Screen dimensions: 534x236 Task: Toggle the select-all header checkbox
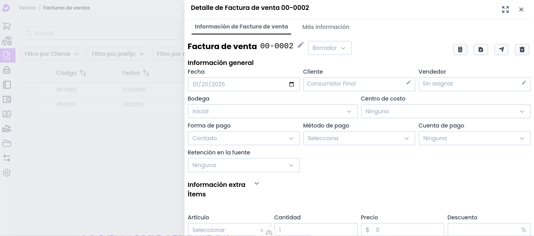coord(31,73)
